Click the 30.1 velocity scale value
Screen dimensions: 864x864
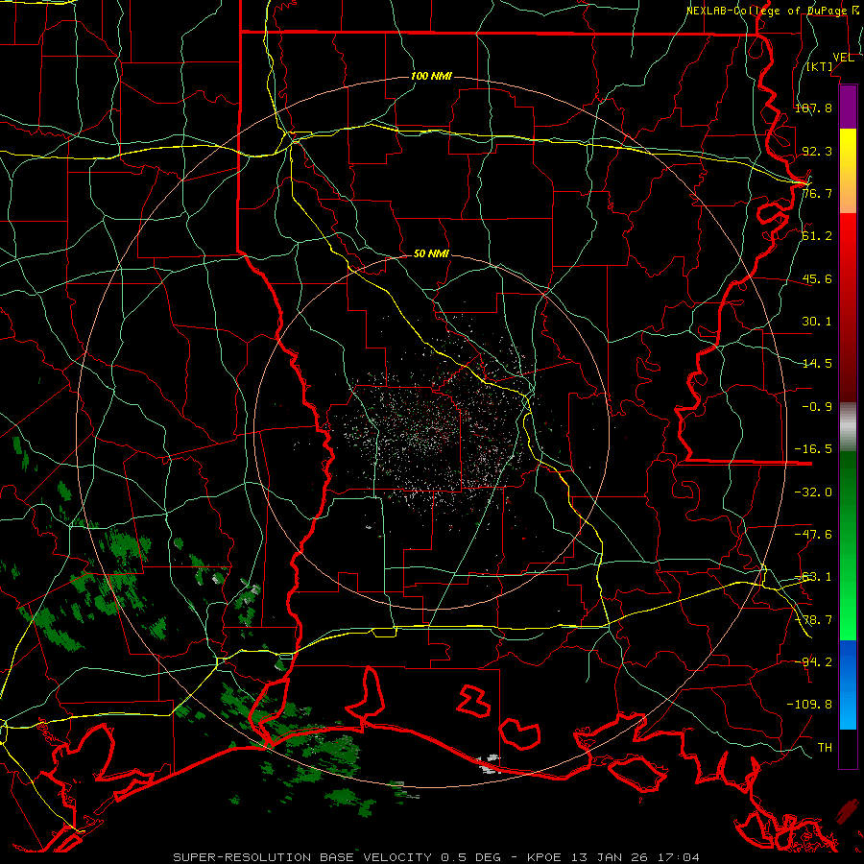click(x=817, y=322)
